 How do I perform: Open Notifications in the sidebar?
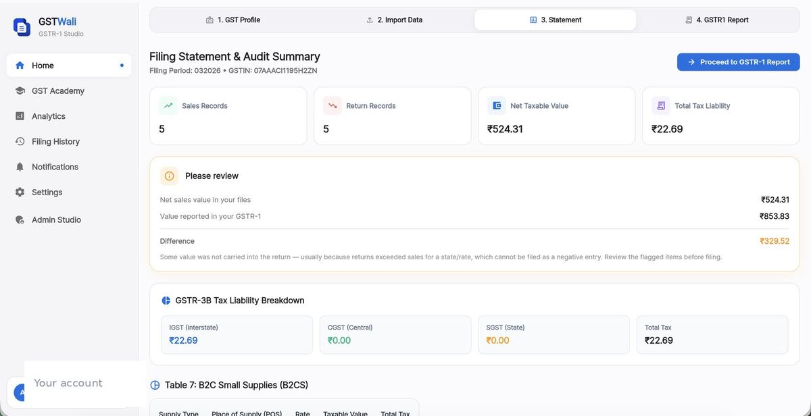(69, 167)
